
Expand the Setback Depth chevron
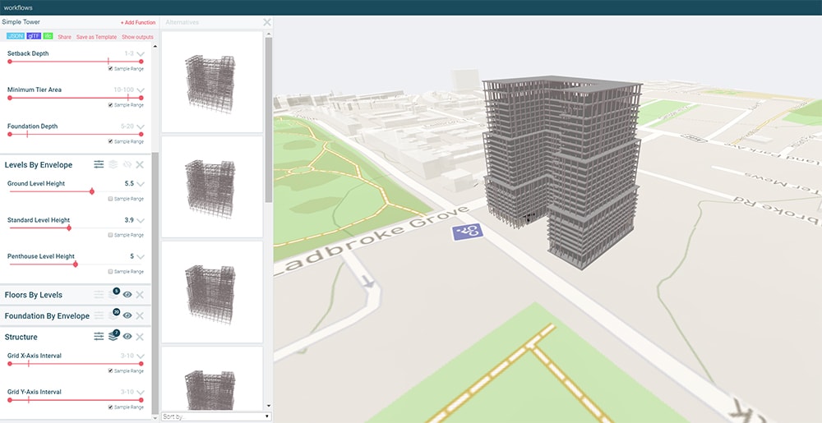(x=141, y=54)
